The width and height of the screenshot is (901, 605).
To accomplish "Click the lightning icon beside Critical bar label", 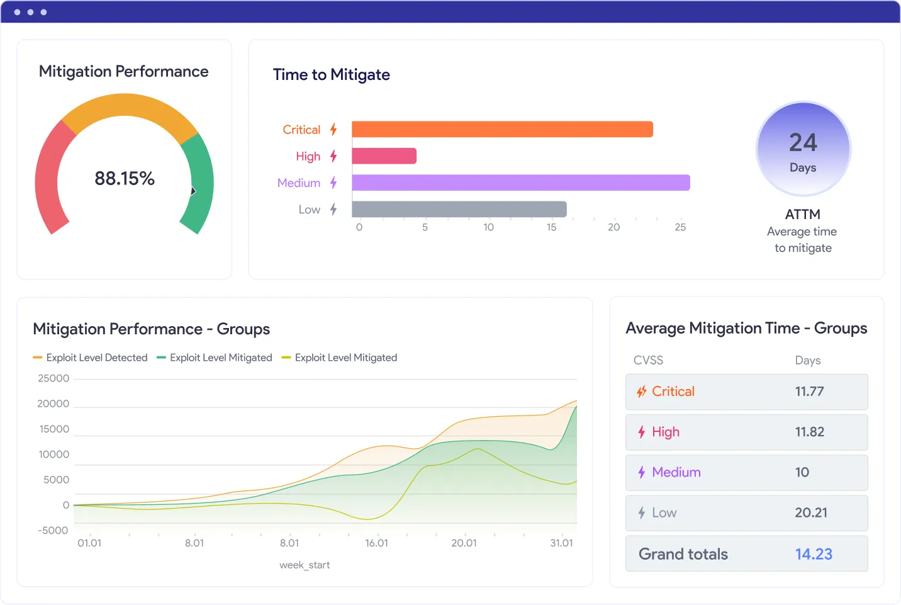I will [x=333, y=130].
